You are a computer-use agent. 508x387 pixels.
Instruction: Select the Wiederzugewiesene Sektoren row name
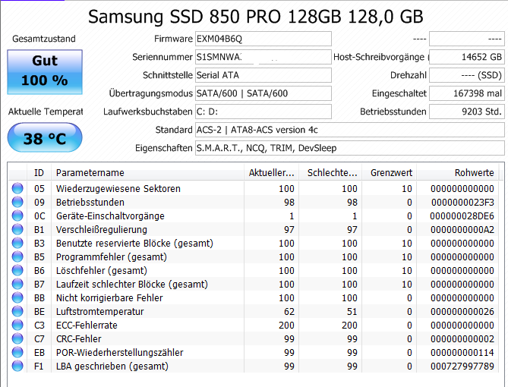tap(118, 188)
